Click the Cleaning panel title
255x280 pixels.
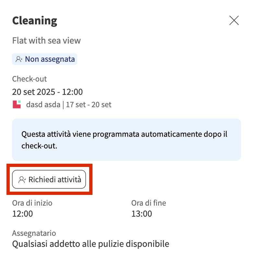(35, 21)
